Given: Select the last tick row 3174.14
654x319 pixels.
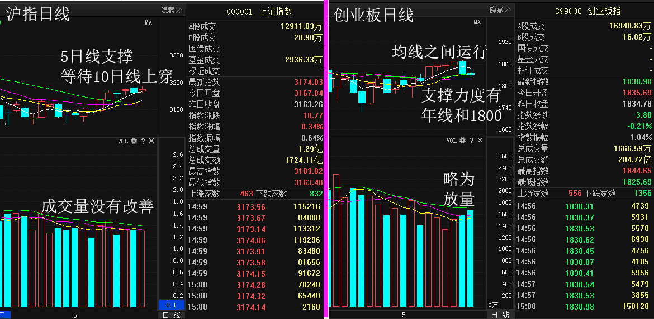Looking at the screenshot, I should (255, 307).
